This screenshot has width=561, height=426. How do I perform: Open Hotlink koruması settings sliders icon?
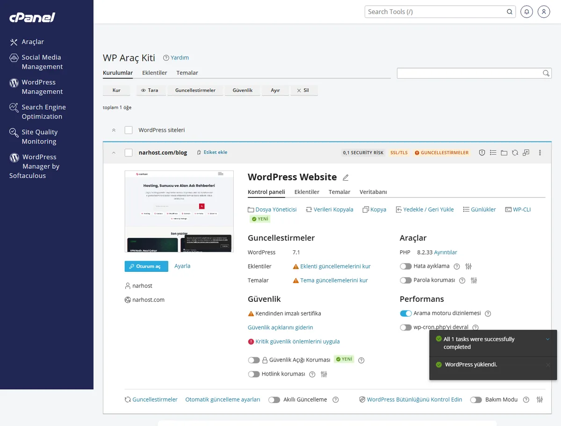(x=324, y=374)
